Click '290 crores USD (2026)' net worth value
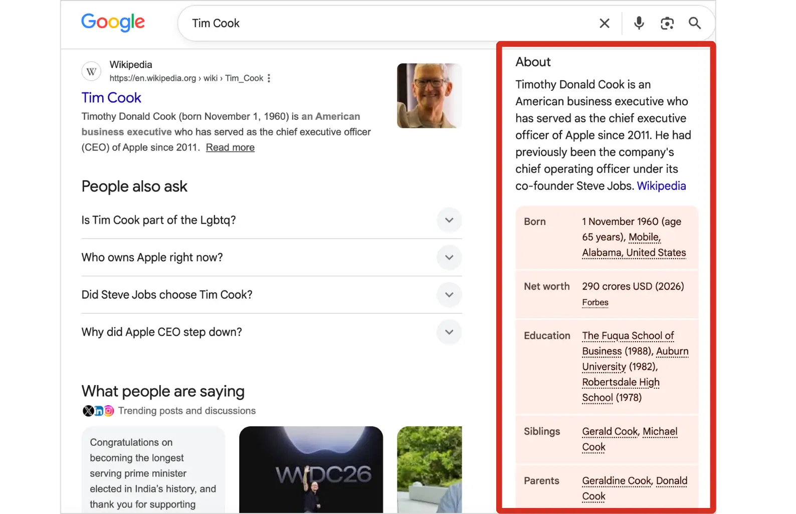Image resolution: width=796 pixels, height=514 pixels. pos(633,287)
